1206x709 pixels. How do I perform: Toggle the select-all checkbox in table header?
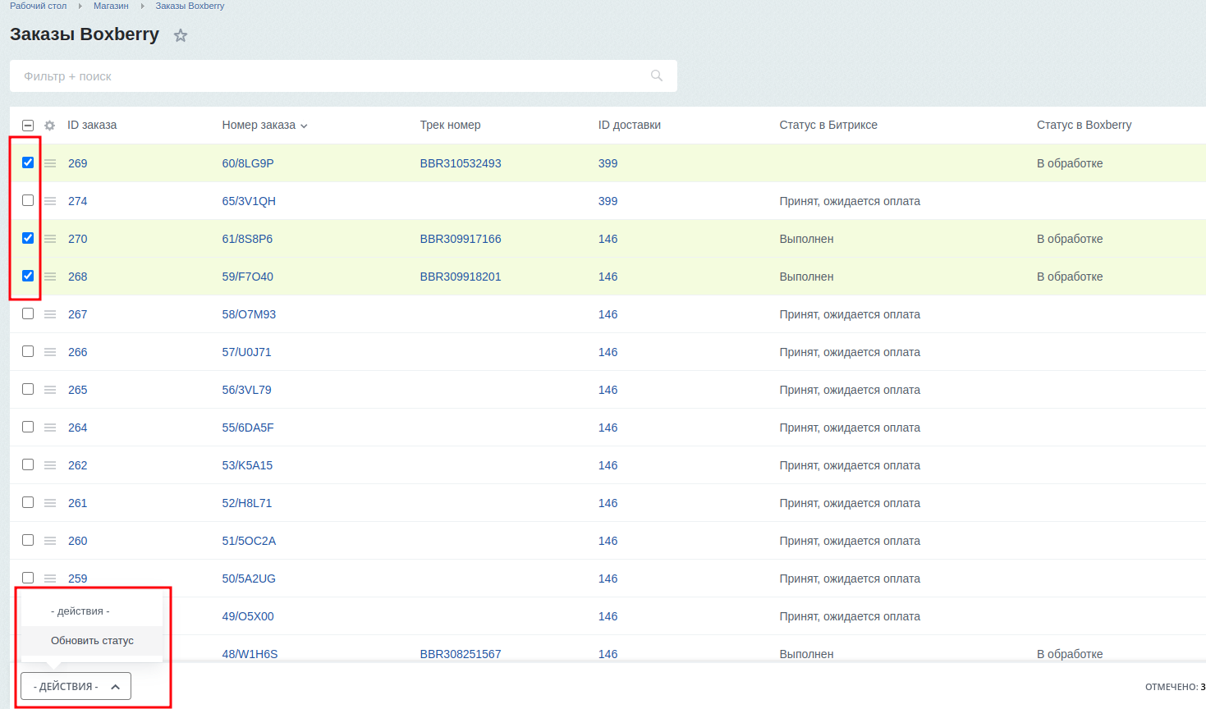tap(28, 126)
